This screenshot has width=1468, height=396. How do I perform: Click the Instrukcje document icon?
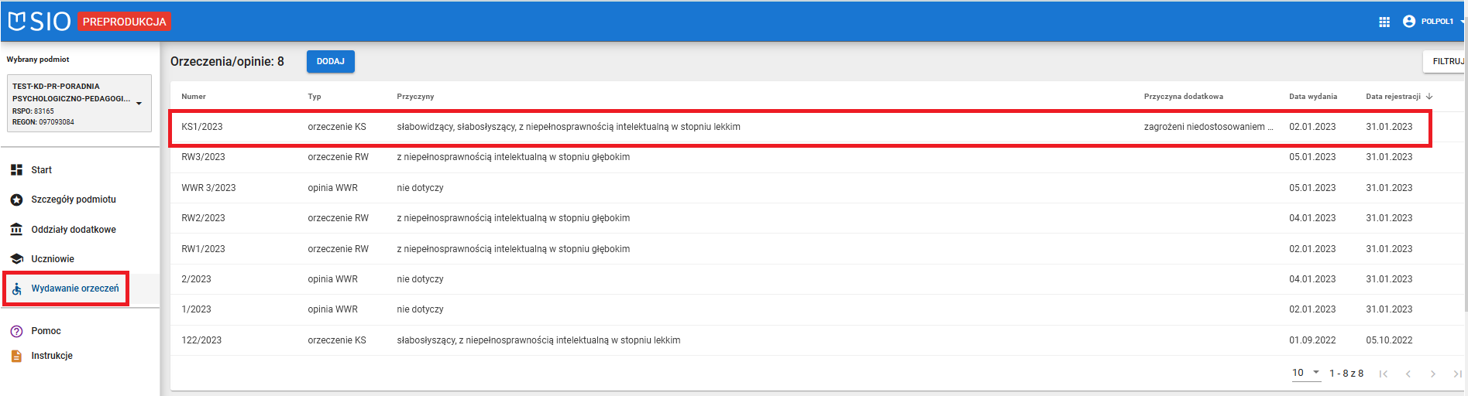16,356
